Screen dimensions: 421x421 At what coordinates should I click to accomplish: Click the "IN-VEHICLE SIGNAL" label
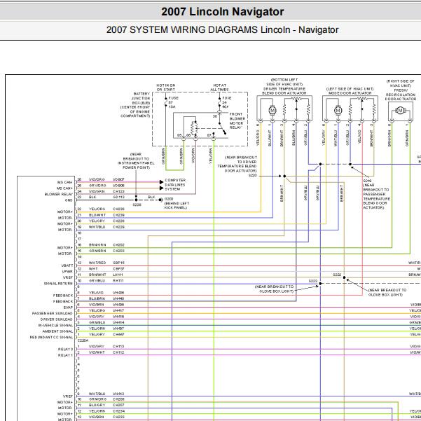pyautogui.click(x=55, y=325)
